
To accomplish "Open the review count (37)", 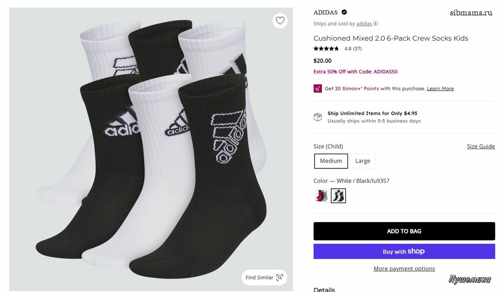I will coord(357,49).
